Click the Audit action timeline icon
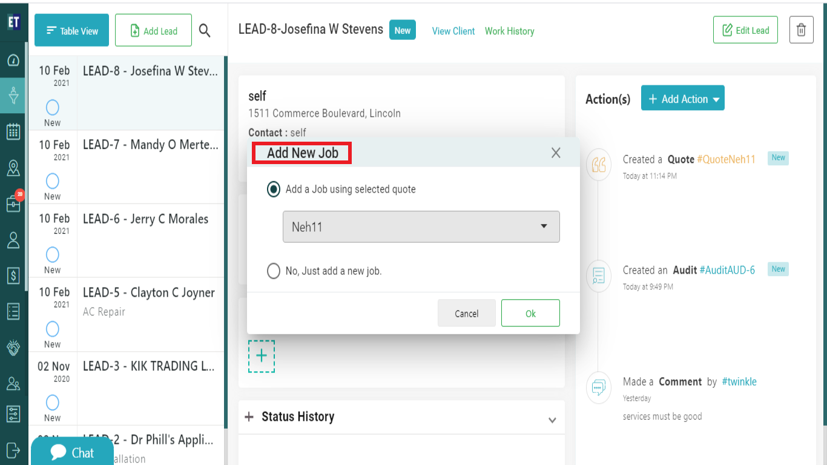 (x=598, y=276)
